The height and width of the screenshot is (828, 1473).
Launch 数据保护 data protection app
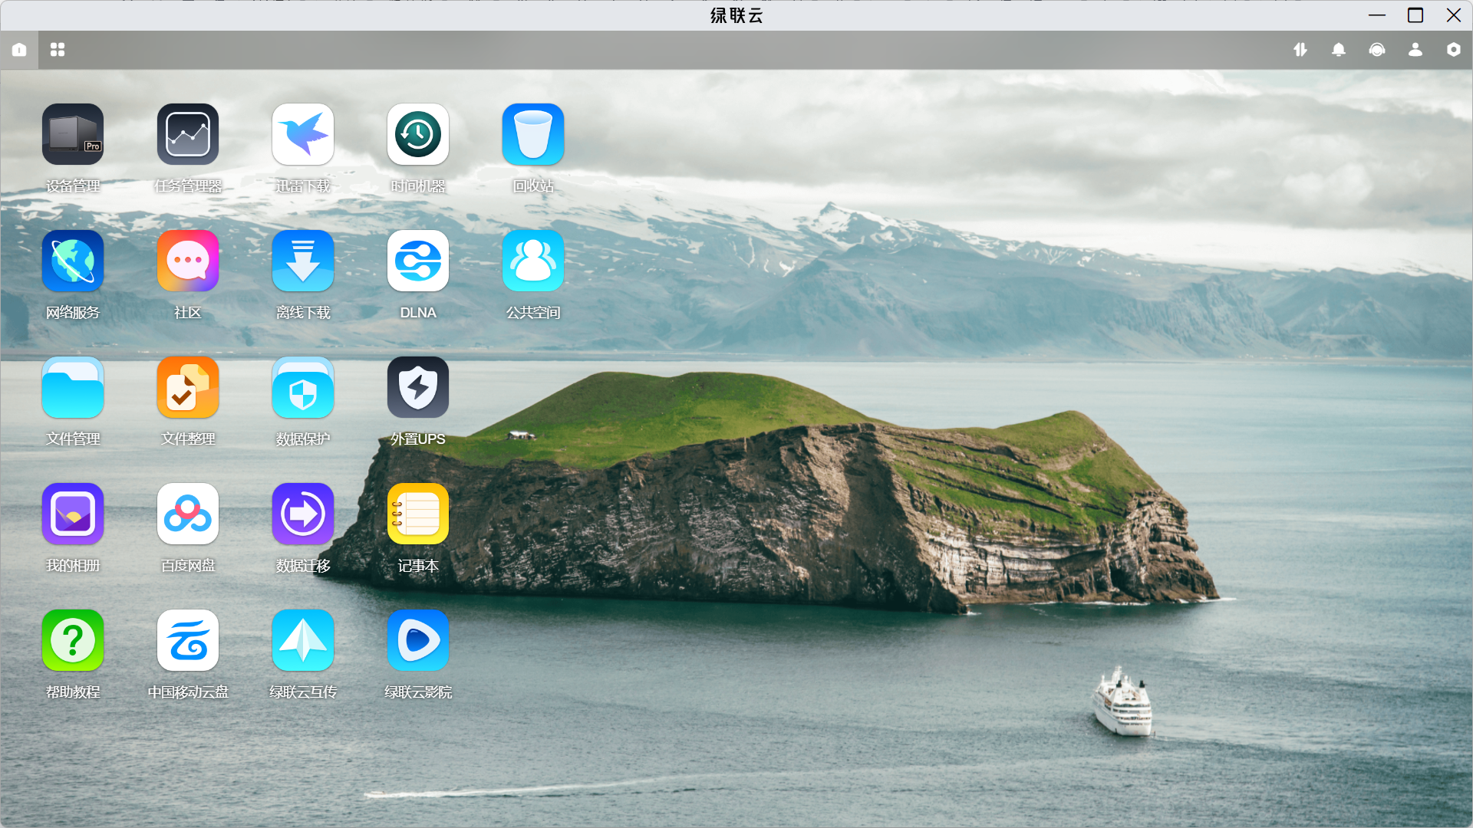click(x=303, y=388)
